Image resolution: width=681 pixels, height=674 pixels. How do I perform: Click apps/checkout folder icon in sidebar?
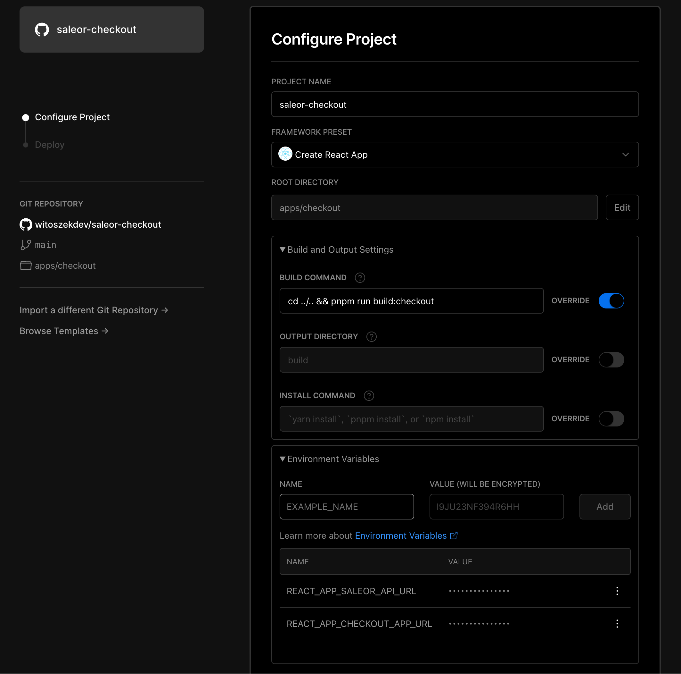pyautogui.click(x=26, y=265)
